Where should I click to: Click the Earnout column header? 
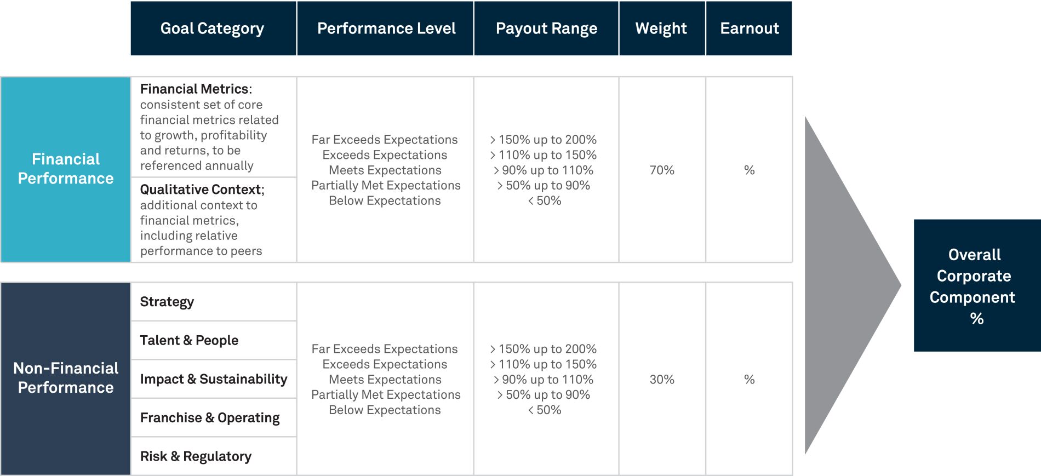[x=749, y=28]
